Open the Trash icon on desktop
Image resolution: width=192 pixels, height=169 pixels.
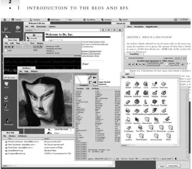tap(6, 107)
